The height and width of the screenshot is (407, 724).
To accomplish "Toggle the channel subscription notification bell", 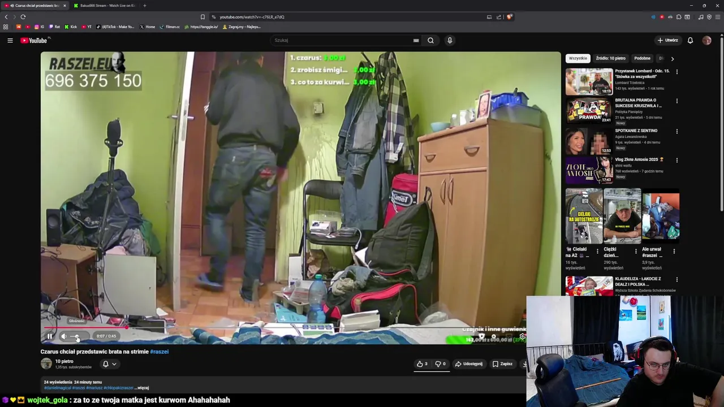I will tap(109, 364).
